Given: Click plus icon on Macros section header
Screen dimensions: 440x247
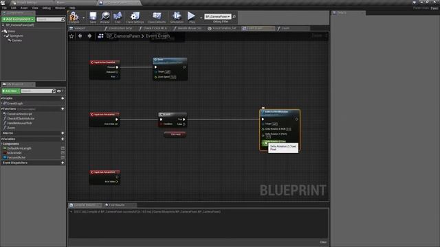Looking at the screenshot, I should tap(63, 133).
